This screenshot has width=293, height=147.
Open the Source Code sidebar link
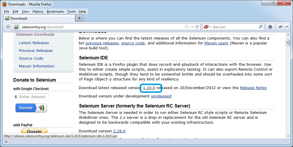coord(31,59)
